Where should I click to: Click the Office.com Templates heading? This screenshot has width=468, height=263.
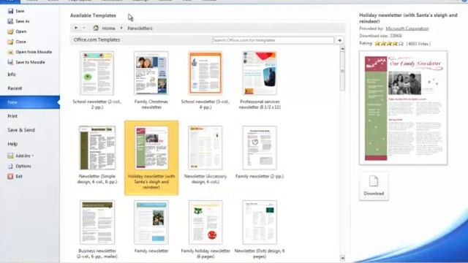click(x=97, y=39)
